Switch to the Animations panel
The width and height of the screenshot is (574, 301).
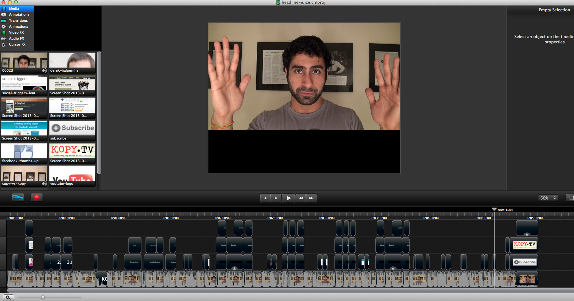pos(18,26)
